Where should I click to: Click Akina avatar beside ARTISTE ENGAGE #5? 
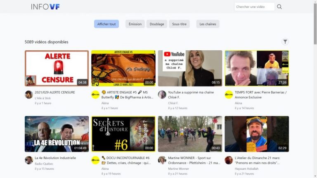pos(95,95)
